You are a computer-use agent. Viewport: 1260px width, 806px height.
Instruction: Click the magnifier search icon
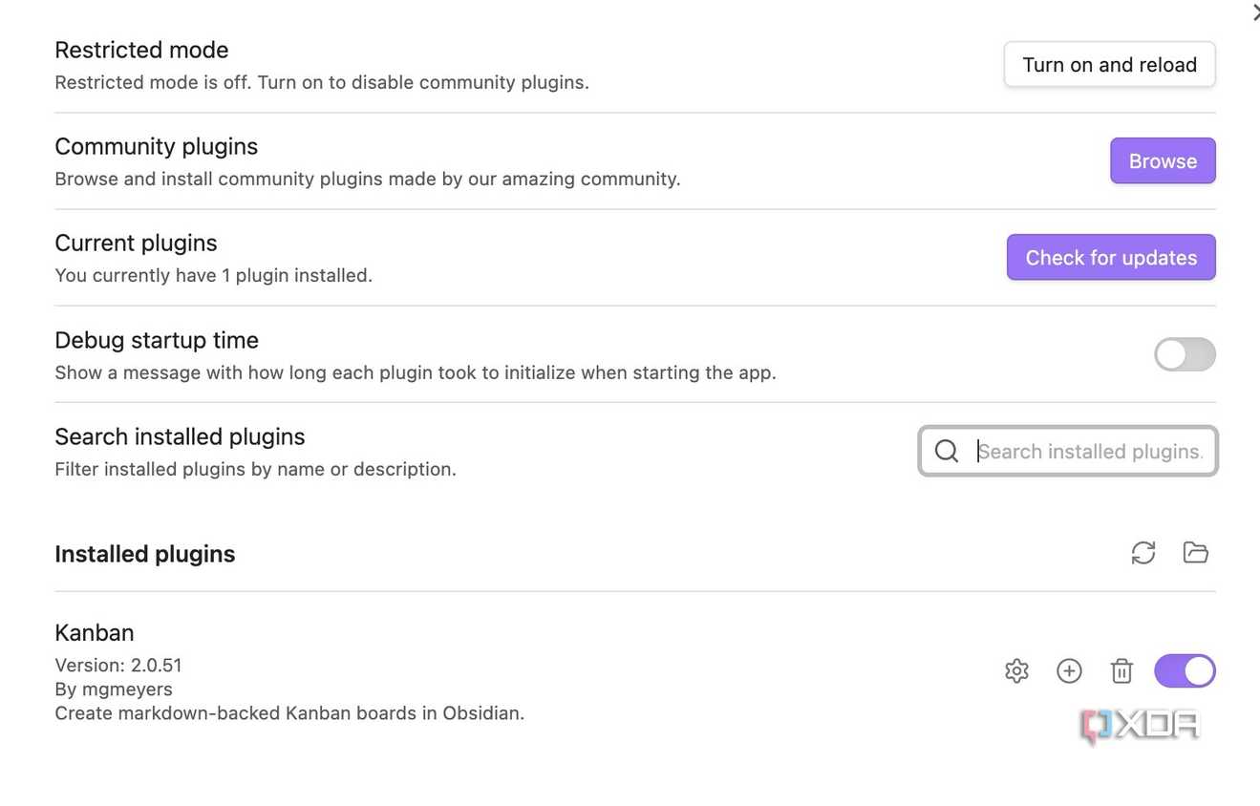click(946, 451)
